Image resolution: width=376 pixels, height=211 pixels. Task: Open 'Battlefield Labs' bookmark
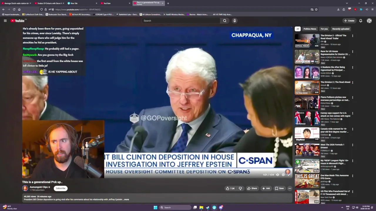point(127,14)
